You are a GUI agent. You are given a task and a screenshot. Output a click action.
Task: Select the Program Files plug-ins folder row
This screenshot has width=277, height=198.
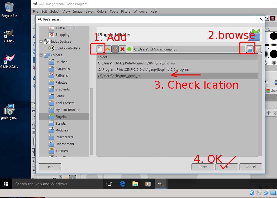point(177,70)
